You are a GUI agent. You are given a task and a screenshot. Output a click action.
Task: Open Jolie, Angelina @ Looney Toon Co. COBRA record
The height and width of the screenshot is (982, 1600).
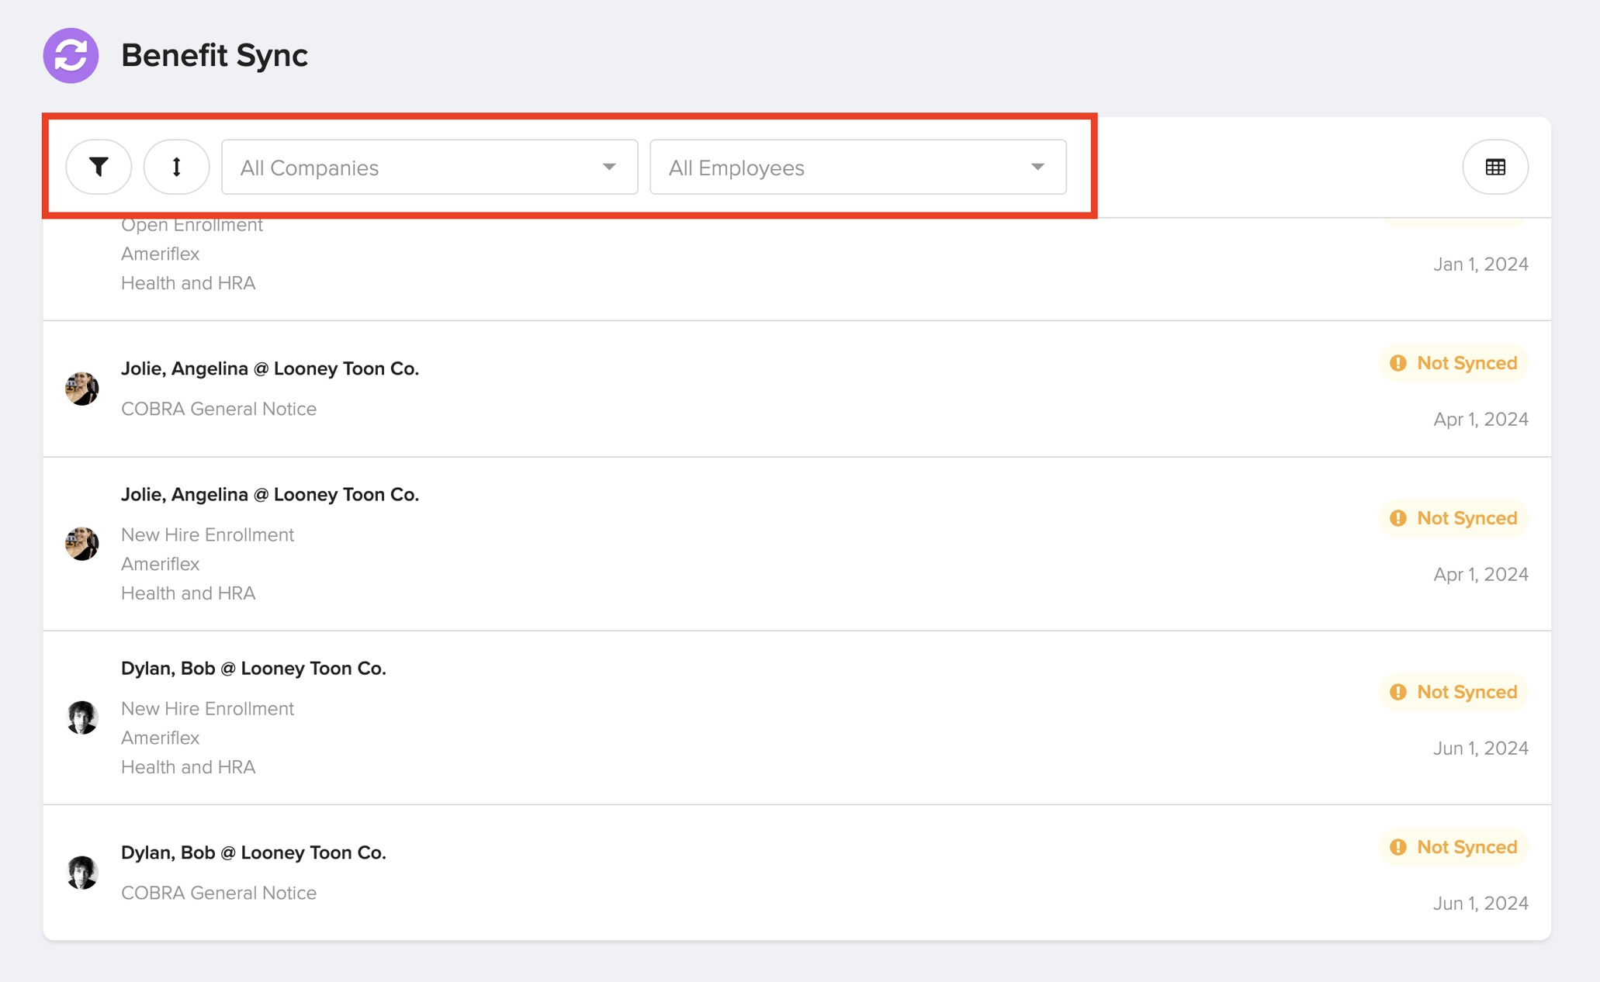(x=543, y=388)
